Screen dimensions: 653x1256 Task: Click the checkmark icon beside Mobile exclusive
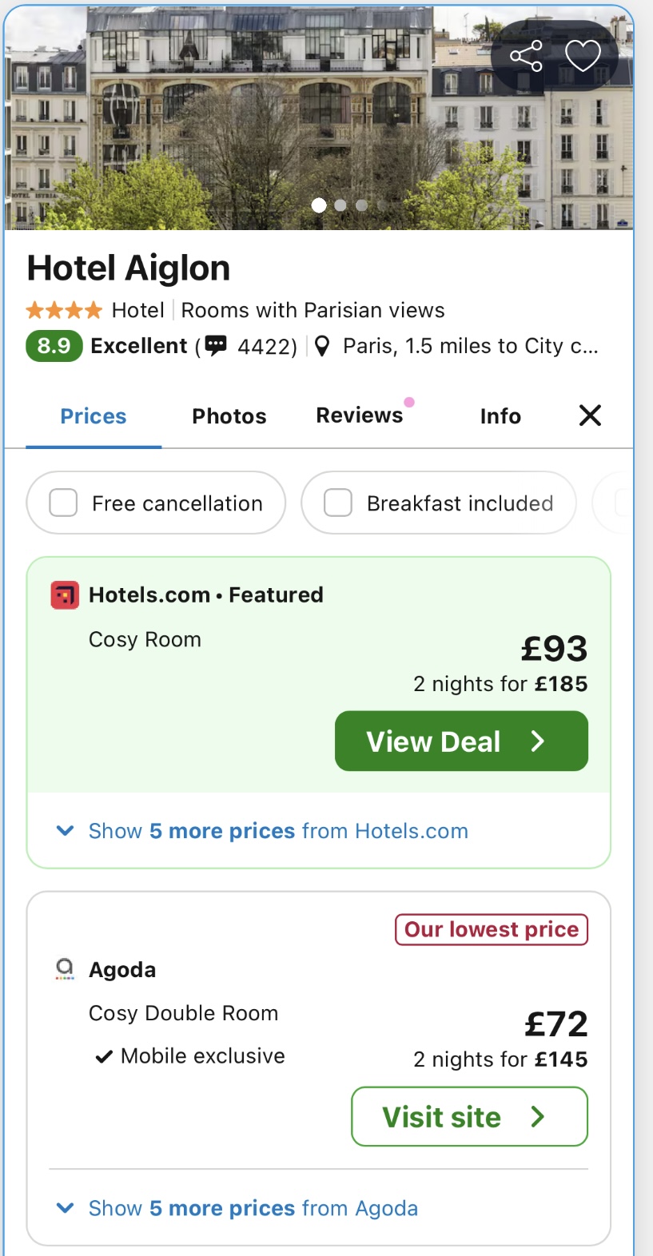click(103, 1055)
